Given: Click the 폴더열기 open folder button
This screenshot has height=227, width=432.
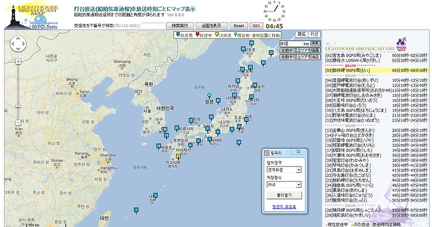Looking at the screenshot, I should [284, 195].
